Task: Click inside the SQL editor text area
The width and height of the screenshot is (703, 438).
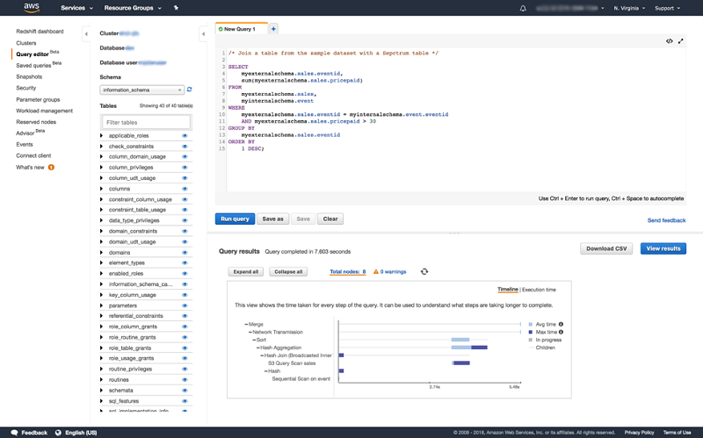Action: 455,120
